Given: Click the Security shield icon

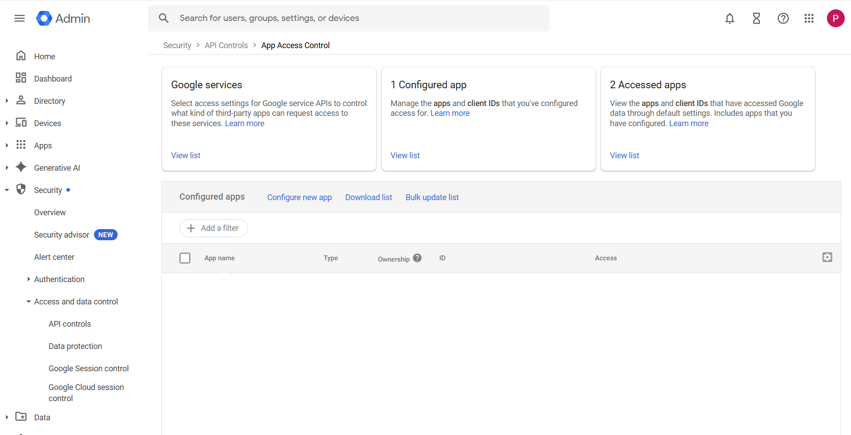Looking at the screenshot, I should (21, 189).
